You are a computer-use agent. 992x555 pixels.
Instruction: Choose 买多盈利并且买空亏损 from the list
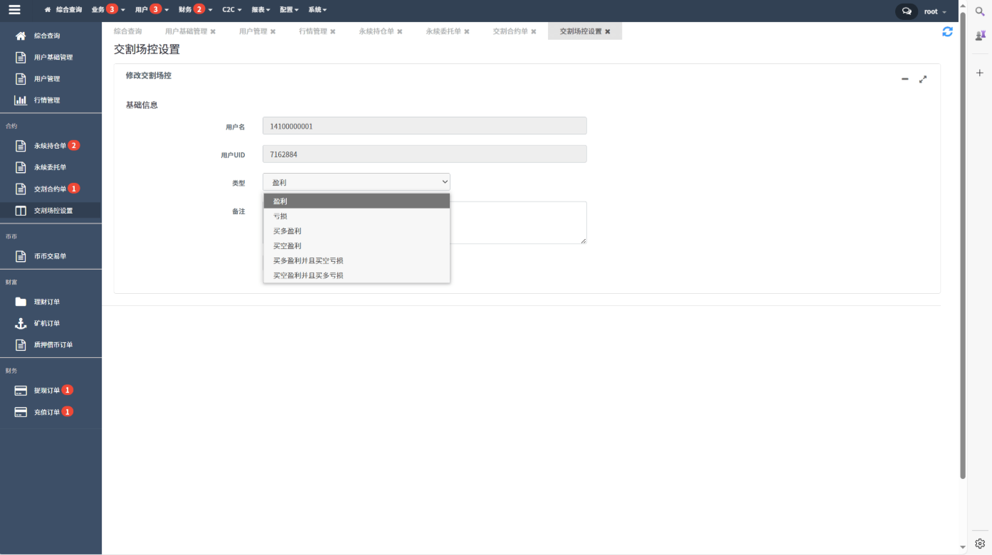point(308,260)
